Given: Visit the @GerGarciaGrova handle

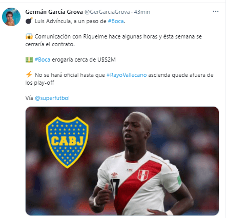Looking at the screenshot, I should pos(107,12).
